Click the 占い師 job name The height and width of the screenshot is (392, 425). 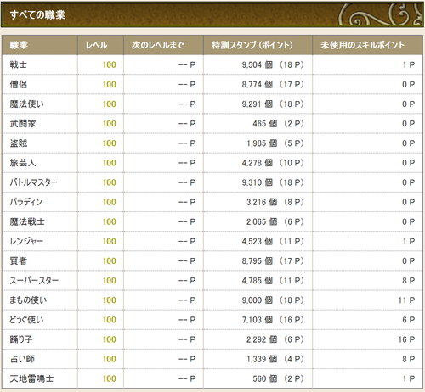pyautogui.click(x=22, y=359)
